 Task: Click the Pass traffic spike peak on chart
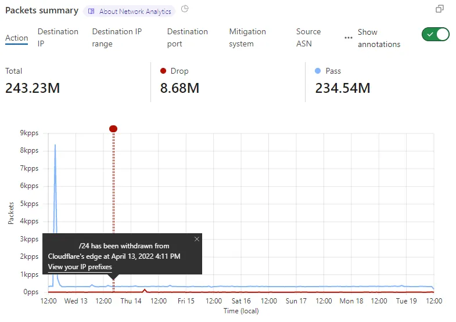55,145
